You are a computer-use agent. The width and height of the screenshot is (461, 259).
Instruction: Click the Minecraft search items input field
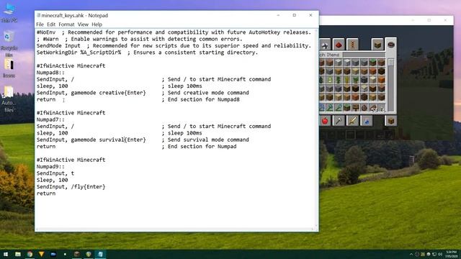(364, 55)
